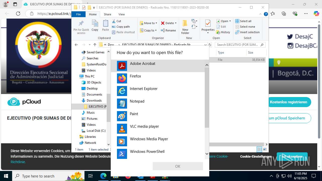Open Windows Start menu
322x181 pixels.
tap(6, 176)
